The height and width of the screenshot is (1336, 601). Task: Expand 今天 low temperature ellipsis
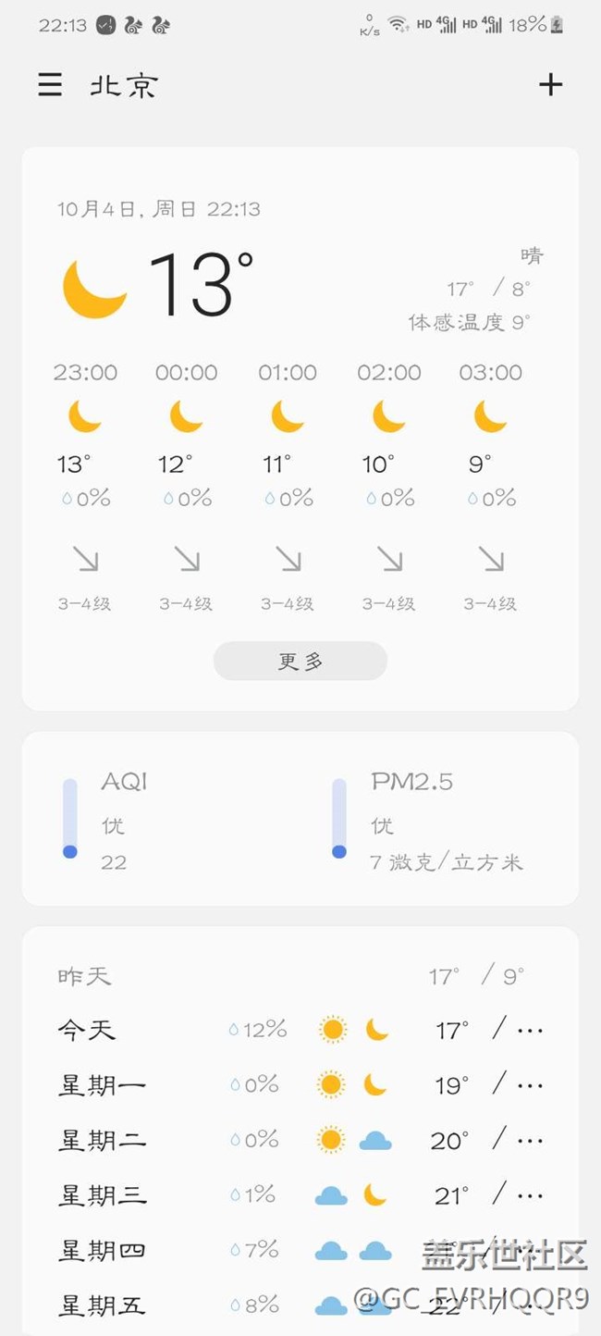pos(531,1029)
